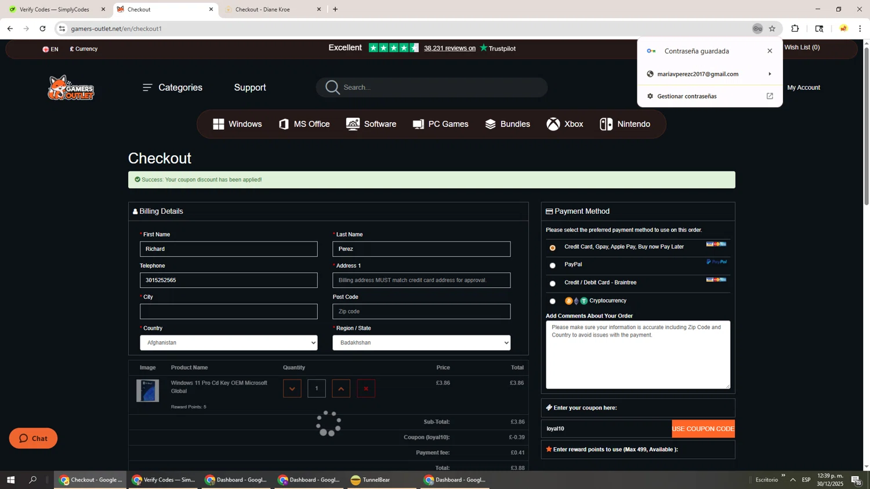Open a new browser tab
This screenshot has width=870, height=489.
tap(335, 9)
